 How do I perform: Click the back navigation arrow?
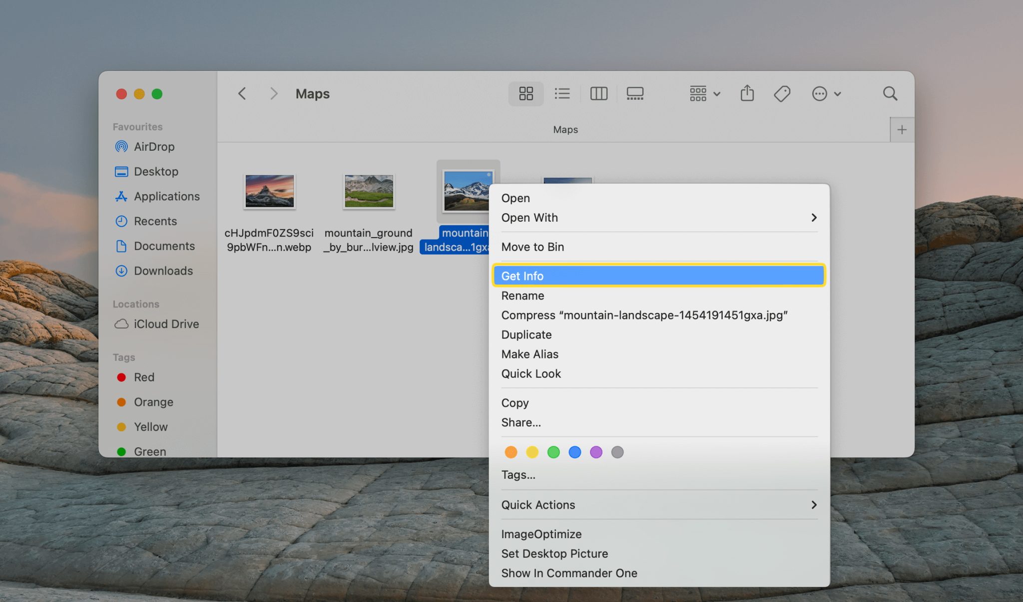242,93
